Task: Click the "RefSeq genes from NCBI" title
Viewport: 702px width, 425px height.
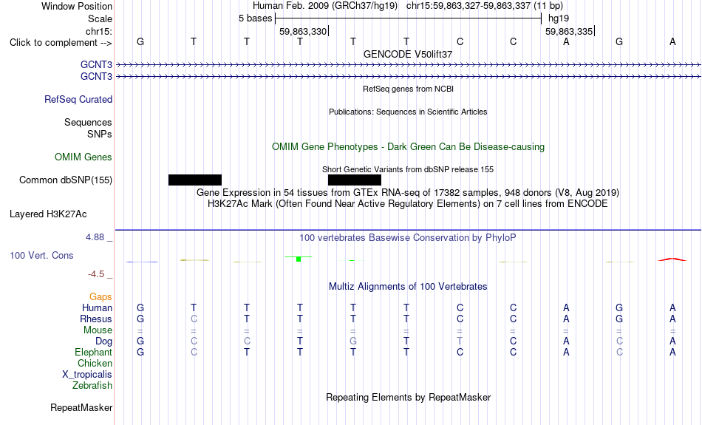Action: 409,89
